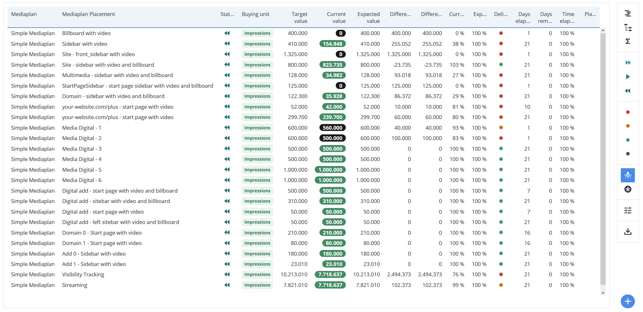Screen dimensions: 643x312
Task: Filter by orange delivery status dot
Action: [x=628, y=126]
